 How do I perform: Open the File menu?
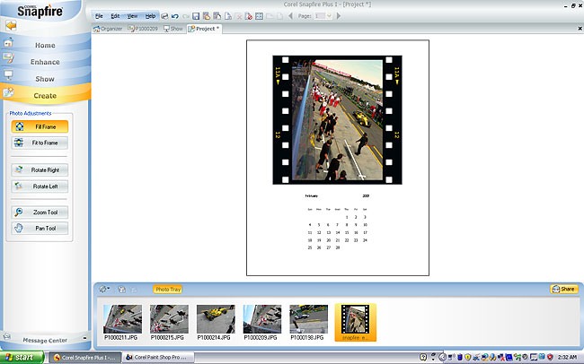[x=99, y=16]
